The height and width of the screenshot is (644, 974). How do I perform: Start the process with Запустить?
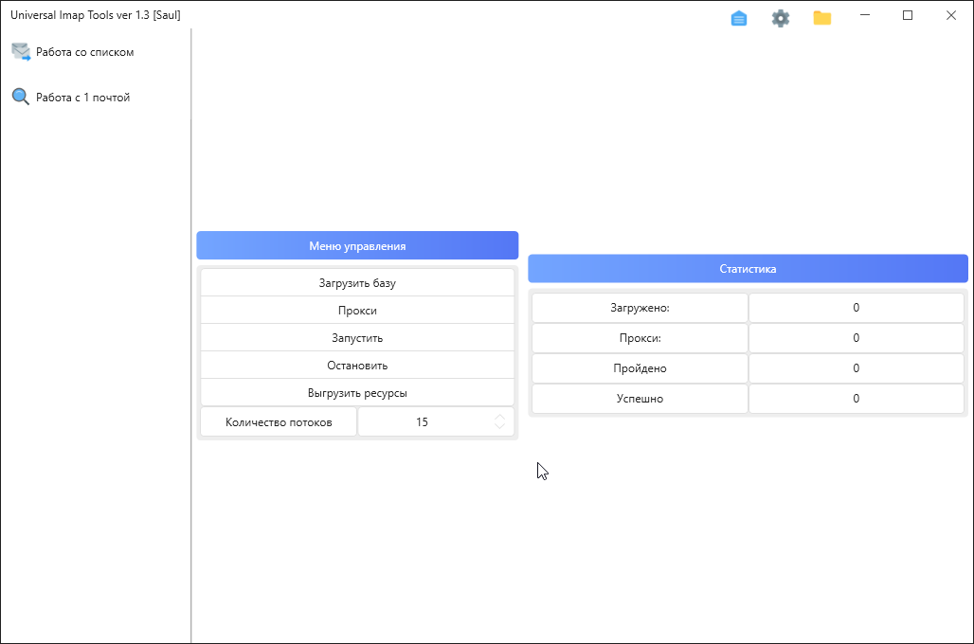coord(357,338)
